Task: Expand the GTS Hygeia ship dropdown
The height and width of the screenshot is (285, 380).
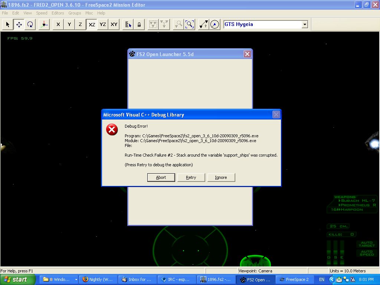Action: [x=305, y=24]
